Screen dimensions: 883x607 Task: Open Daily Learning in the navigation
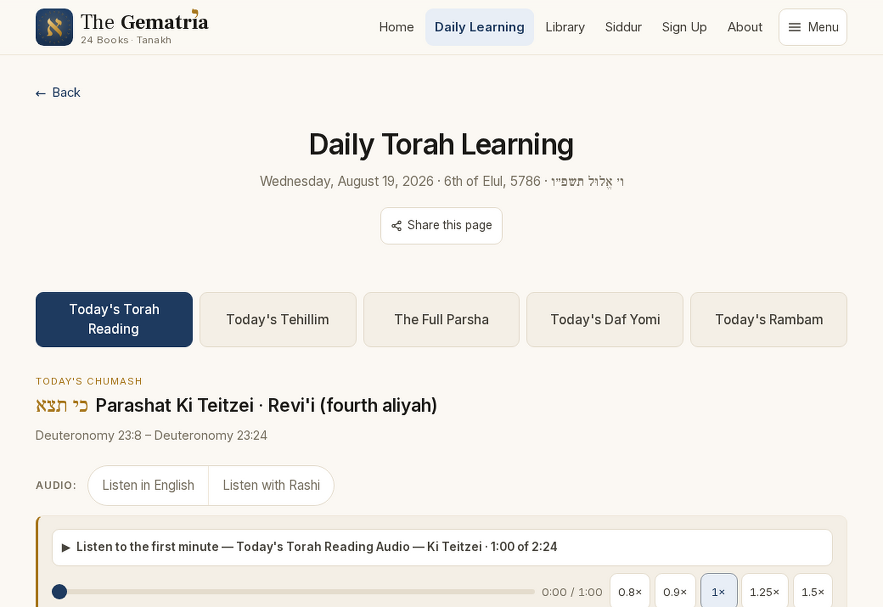[x=479, y=27]
